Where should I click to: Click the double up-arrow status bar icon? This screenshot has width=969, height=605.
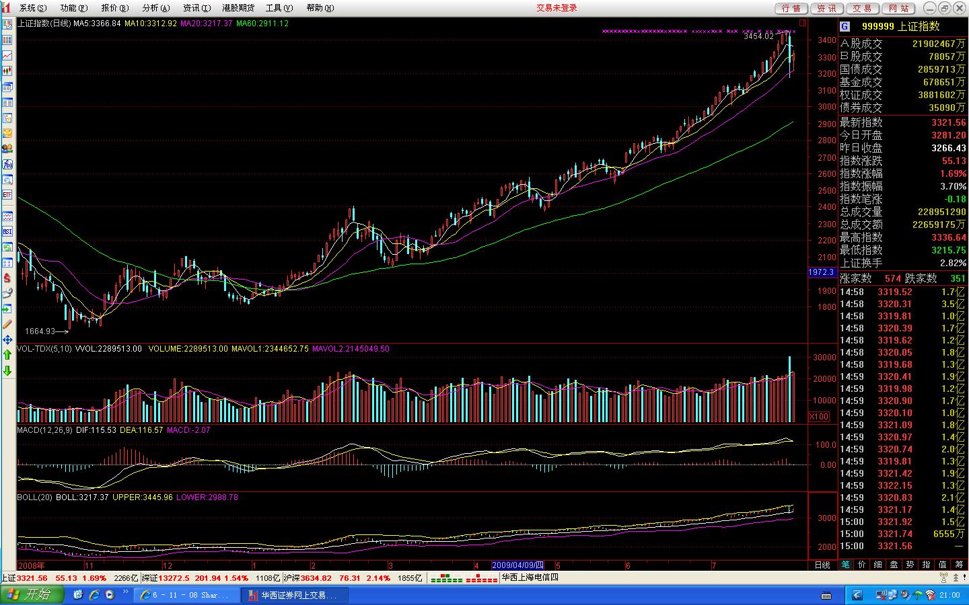[956, 577]
